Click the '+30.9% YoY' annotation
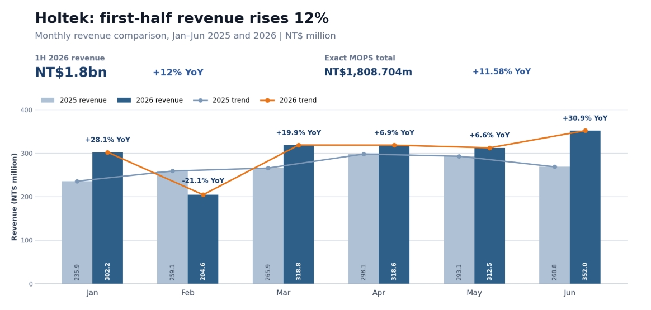 click(x=585, y=118)
